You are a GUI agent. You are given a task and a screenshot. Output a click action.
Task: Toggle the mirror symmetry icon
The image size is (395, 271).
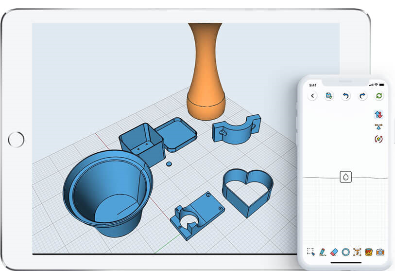click(379, 126)
